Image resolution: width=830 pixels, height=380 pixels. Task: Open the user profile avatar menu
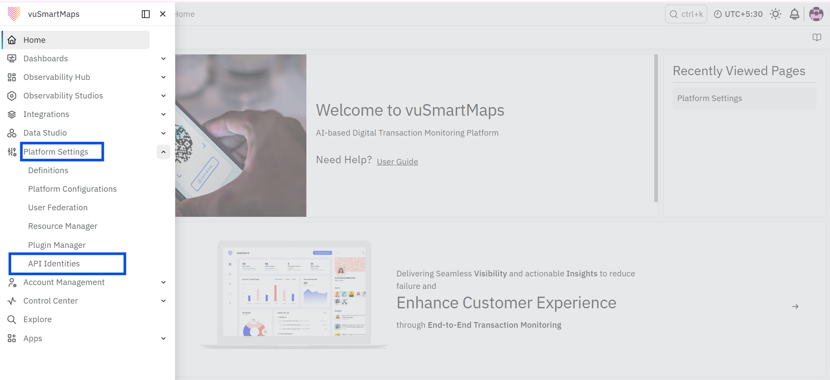pos(816,14)
